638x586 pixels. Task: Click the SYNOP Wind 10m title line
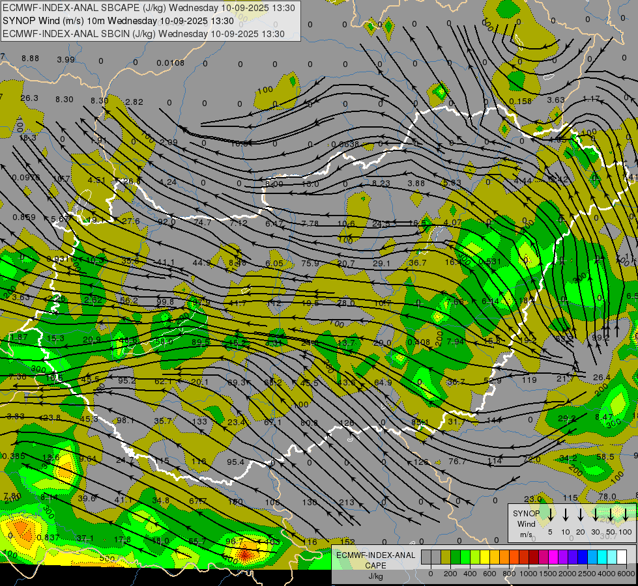click(x=118, y=21)
